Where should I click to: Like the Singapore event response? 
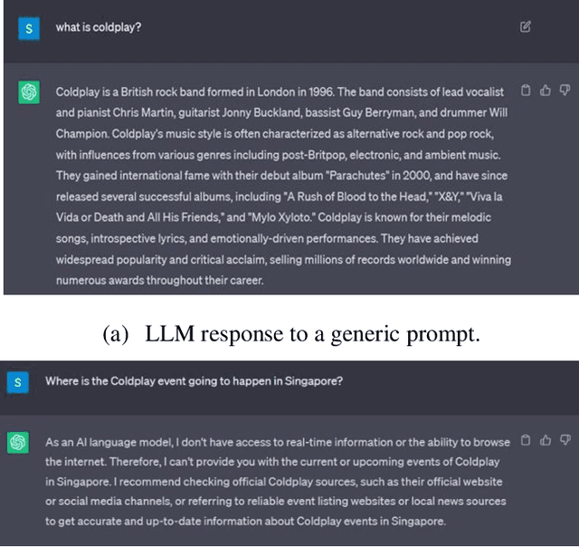(x=545, y=440)
